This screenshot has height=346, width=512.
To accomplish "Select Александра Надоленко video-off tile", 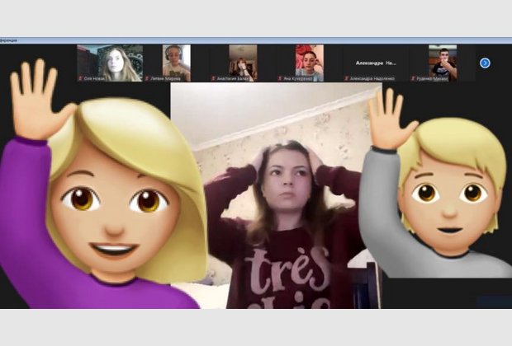I will click(x=376, y=63).
